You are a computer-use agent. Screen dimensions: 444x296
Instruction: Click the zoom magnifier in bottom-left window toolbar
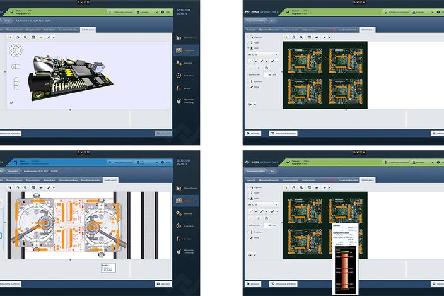[25, 187]
